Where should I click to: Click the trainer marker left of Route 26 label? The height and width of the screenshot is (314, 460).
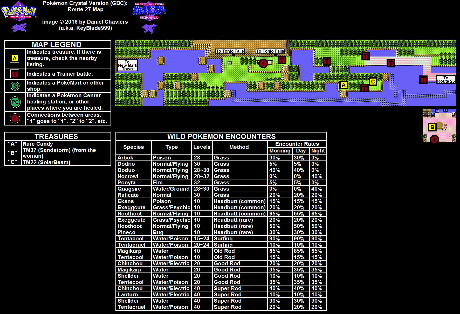click(x=423, y=80)
